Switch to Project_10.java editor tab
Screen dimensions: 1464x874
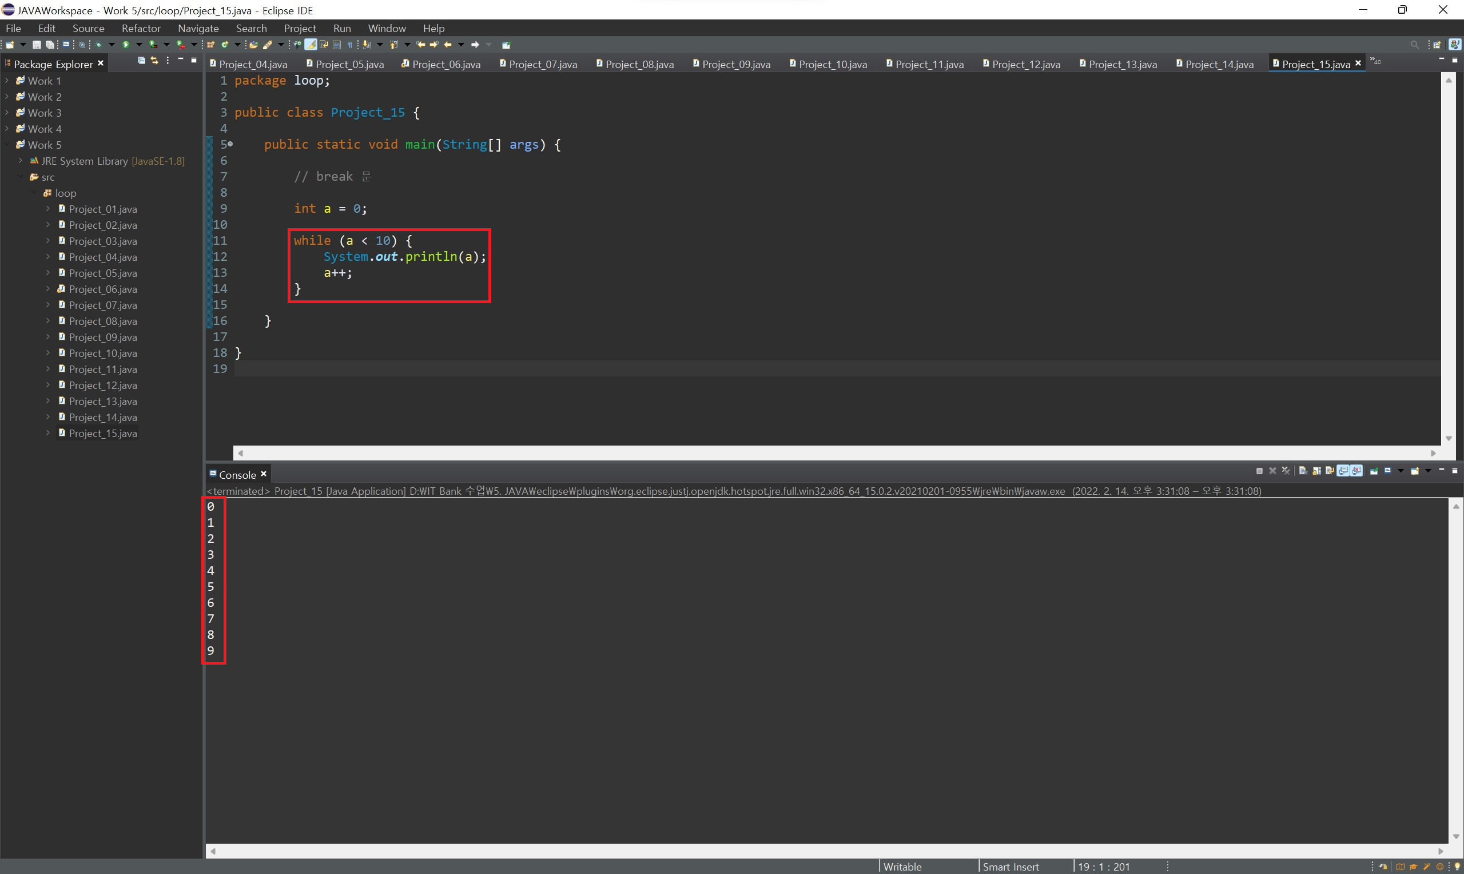pyautogui.click(x=832, y=64)
